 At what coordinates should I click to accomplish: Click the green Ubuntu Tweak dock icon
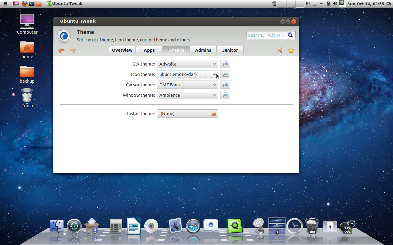pos(235,226)
